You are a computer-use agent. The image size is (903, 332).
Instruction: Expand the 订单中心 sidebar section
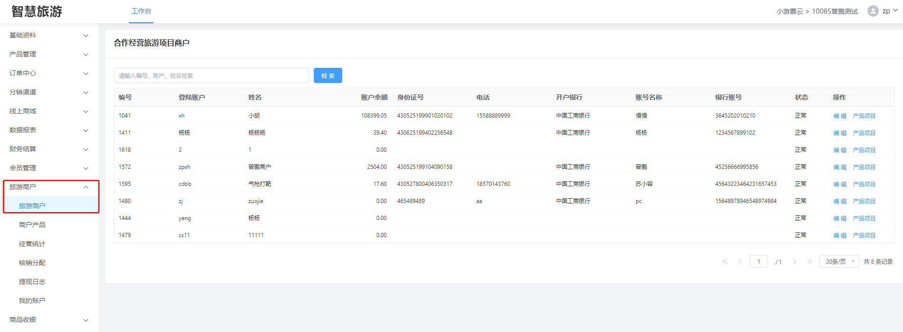pyautogui.click(x=49, y=74)
